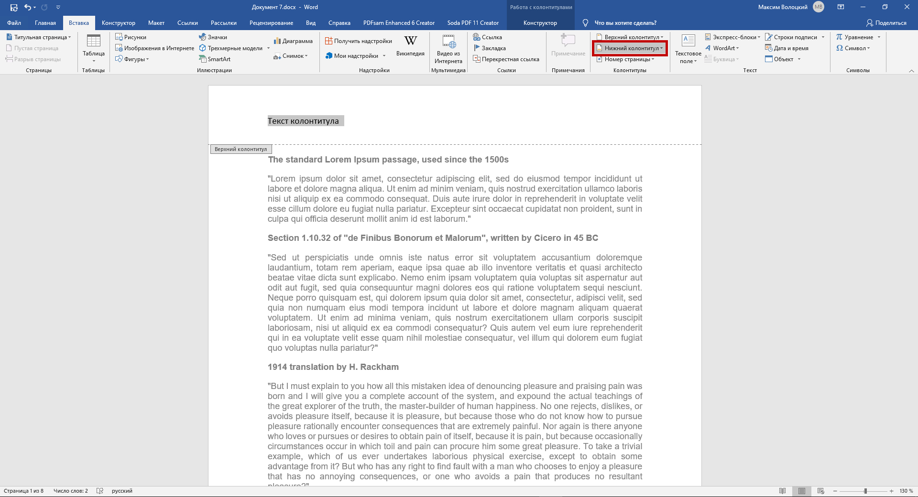Zoom out with minus button

pyautogui.click(x=835, y=491)
